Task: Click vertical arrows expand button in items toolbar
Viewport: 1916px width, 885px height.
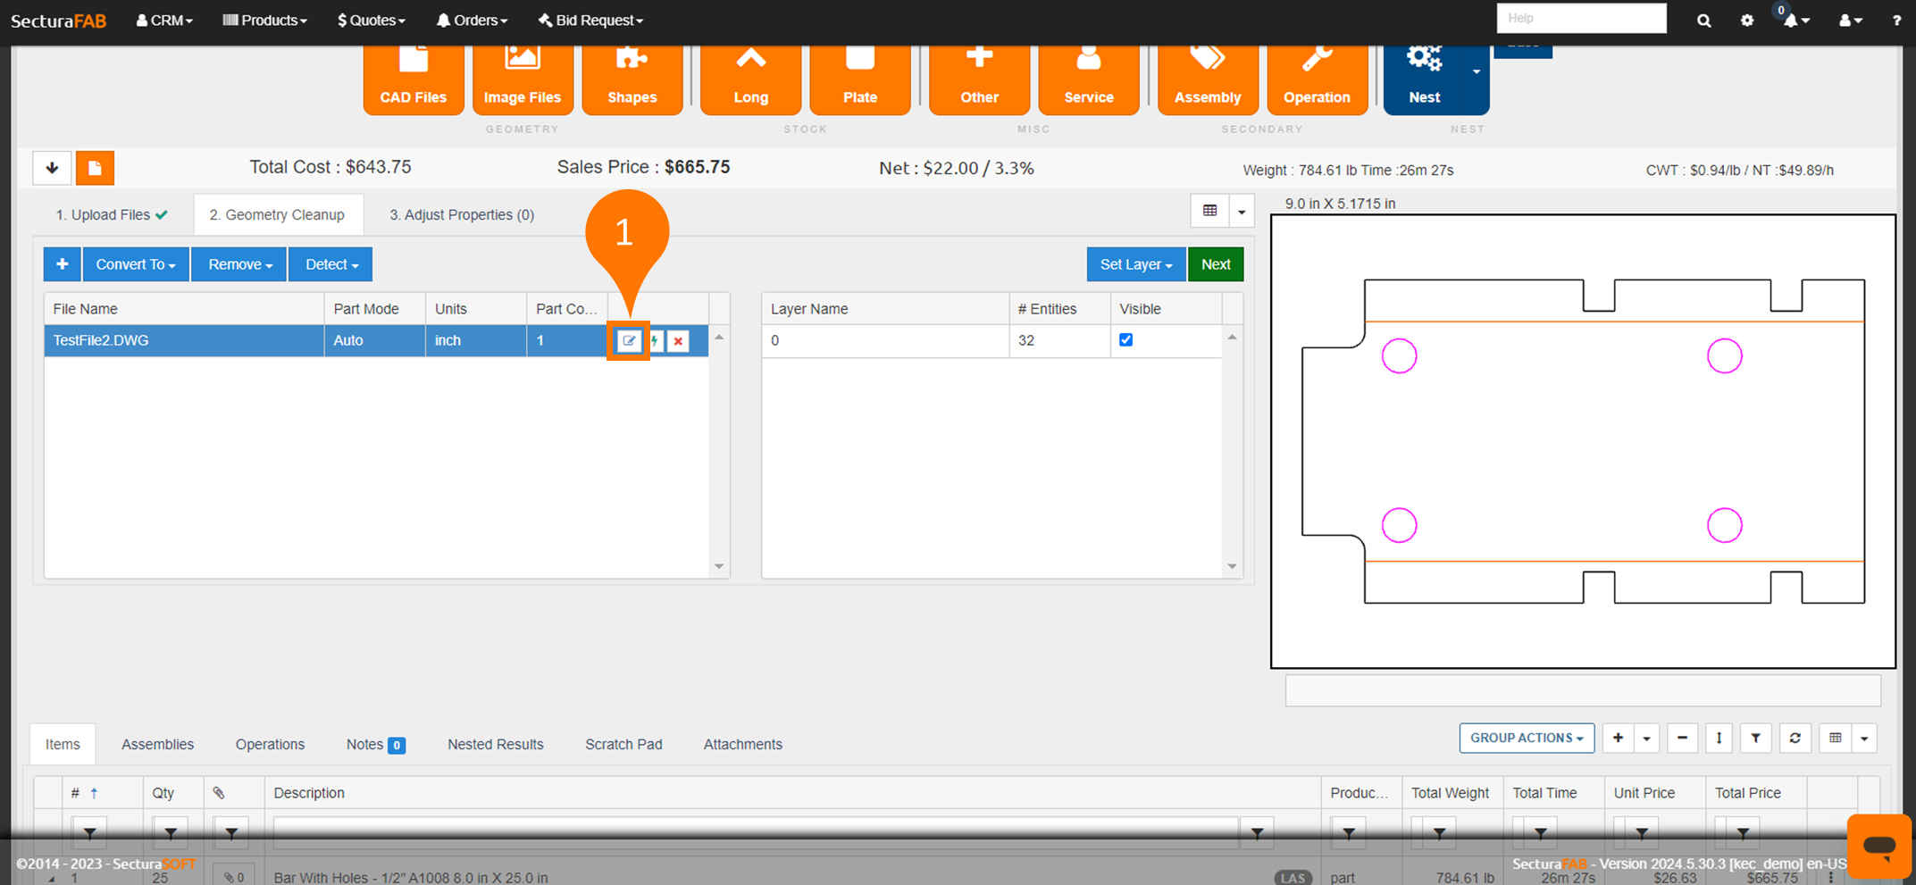Action: (x=1719, y=738)
